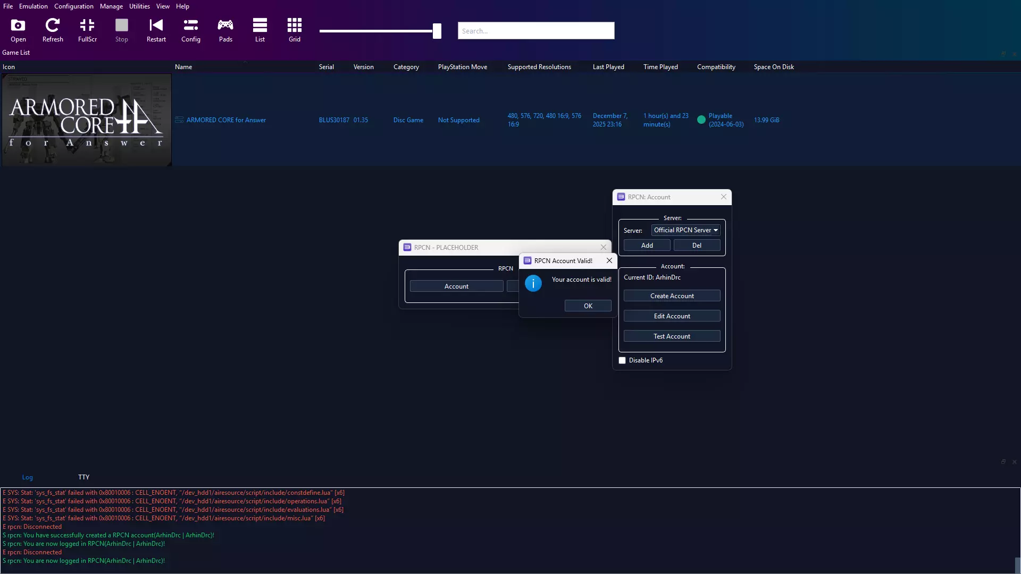Switch to the TTY tab
Viewport: 1021px width, 574px height.
click(x=83, y=477)
